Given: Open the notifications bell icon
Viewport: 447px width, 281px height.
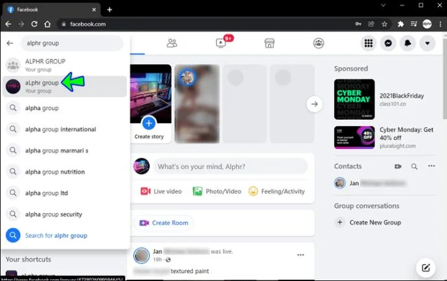Looking at the screenshot, I should click(x=407, y=43).
